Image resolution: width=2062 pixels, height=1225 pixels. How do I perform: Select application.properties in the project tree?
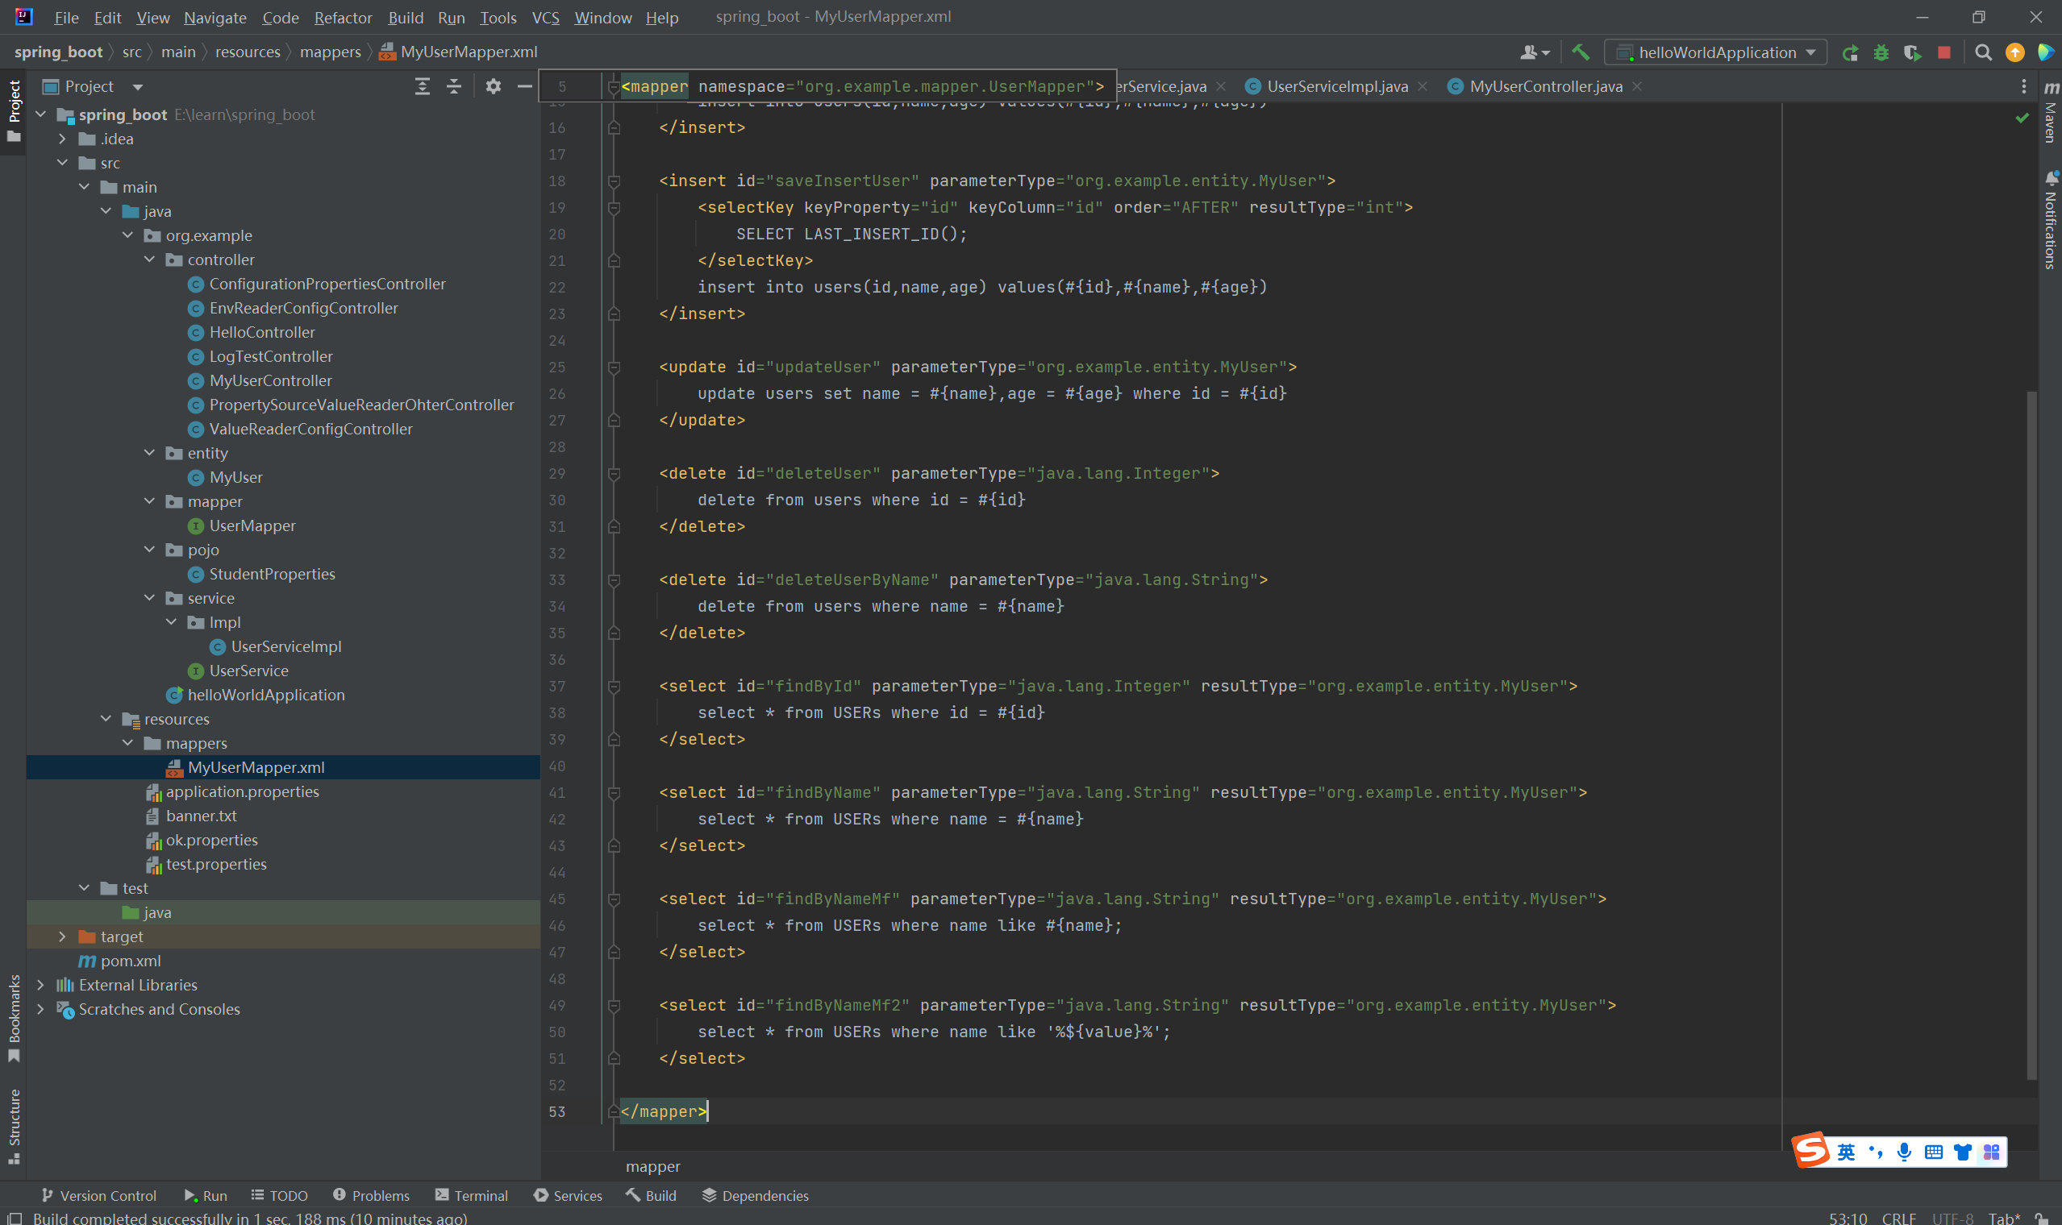pyautogui.click(x=242, y=791)
